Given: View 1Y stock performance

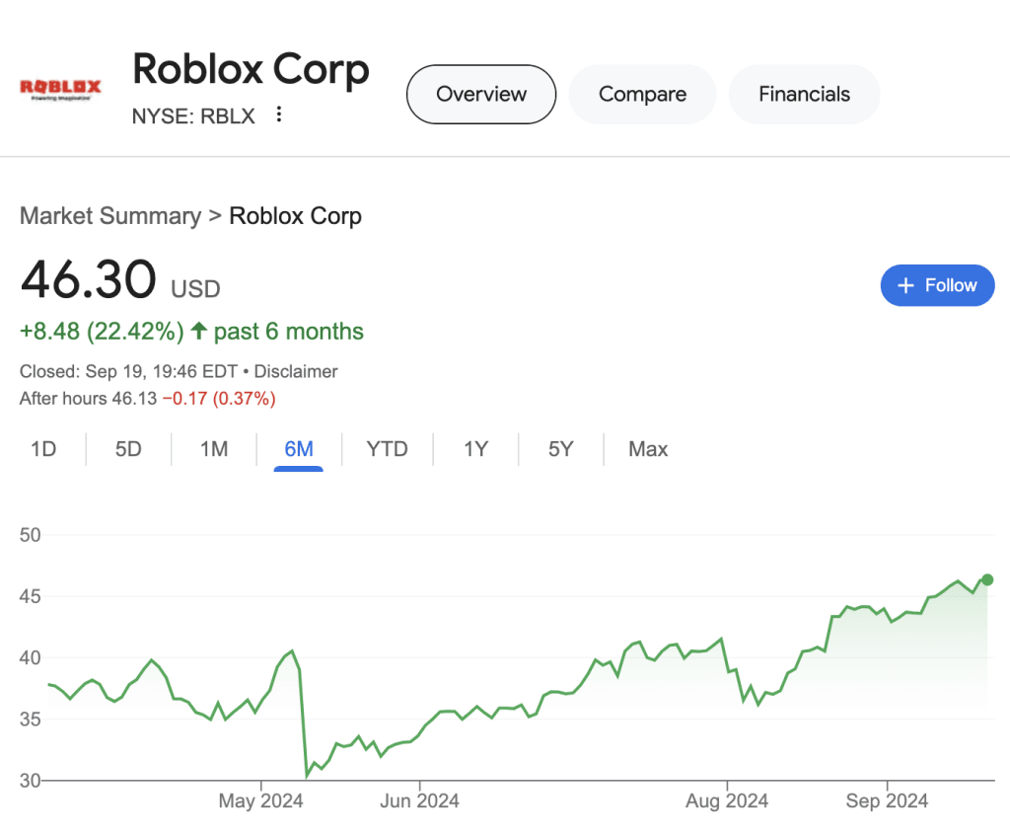Looking at the screenshot, I should [x=475, y=449].
